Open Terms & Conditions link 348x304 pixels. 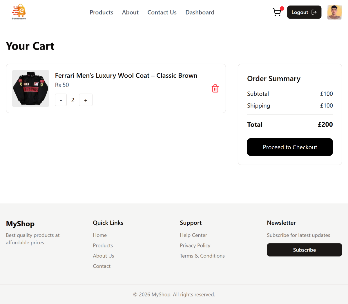[x=202, y=256]
